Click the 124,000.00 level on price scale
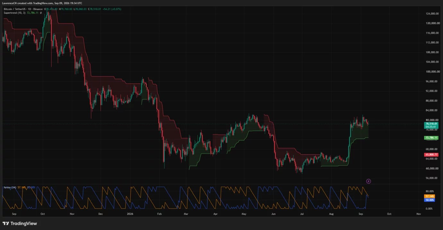The image size is (443, 230). 432,13
